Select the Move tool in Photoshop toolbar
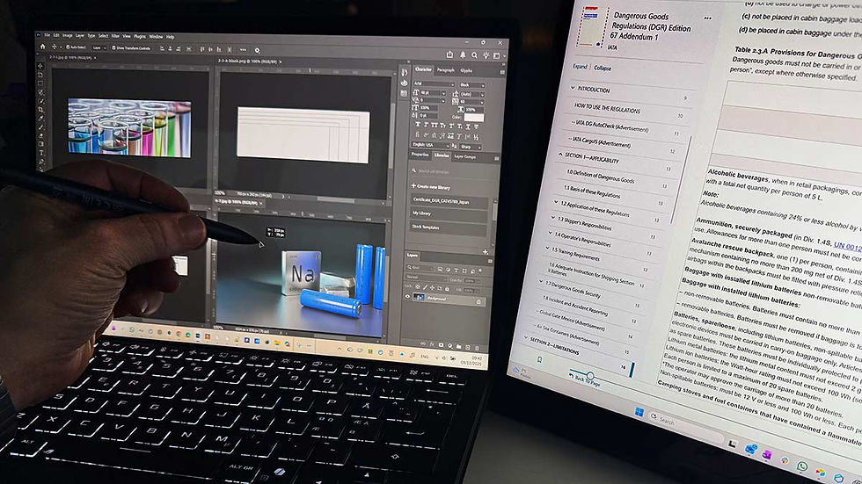Image resolution: width=862 pixels, height=484 pixels. tap(40, 67)
